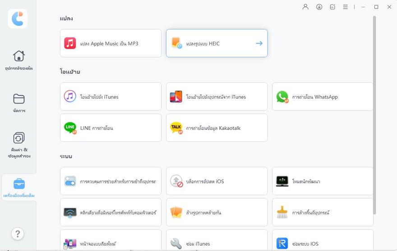Image resolution: width=397 pixels, height=251 pixels.
Task: Open the block iOS update tool
Action: coord(217,181)
